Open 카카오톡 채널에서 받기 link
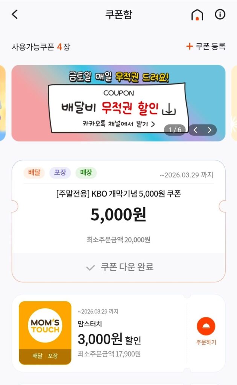237x385 pixels. pyautogui.click(x=118, y=124)
